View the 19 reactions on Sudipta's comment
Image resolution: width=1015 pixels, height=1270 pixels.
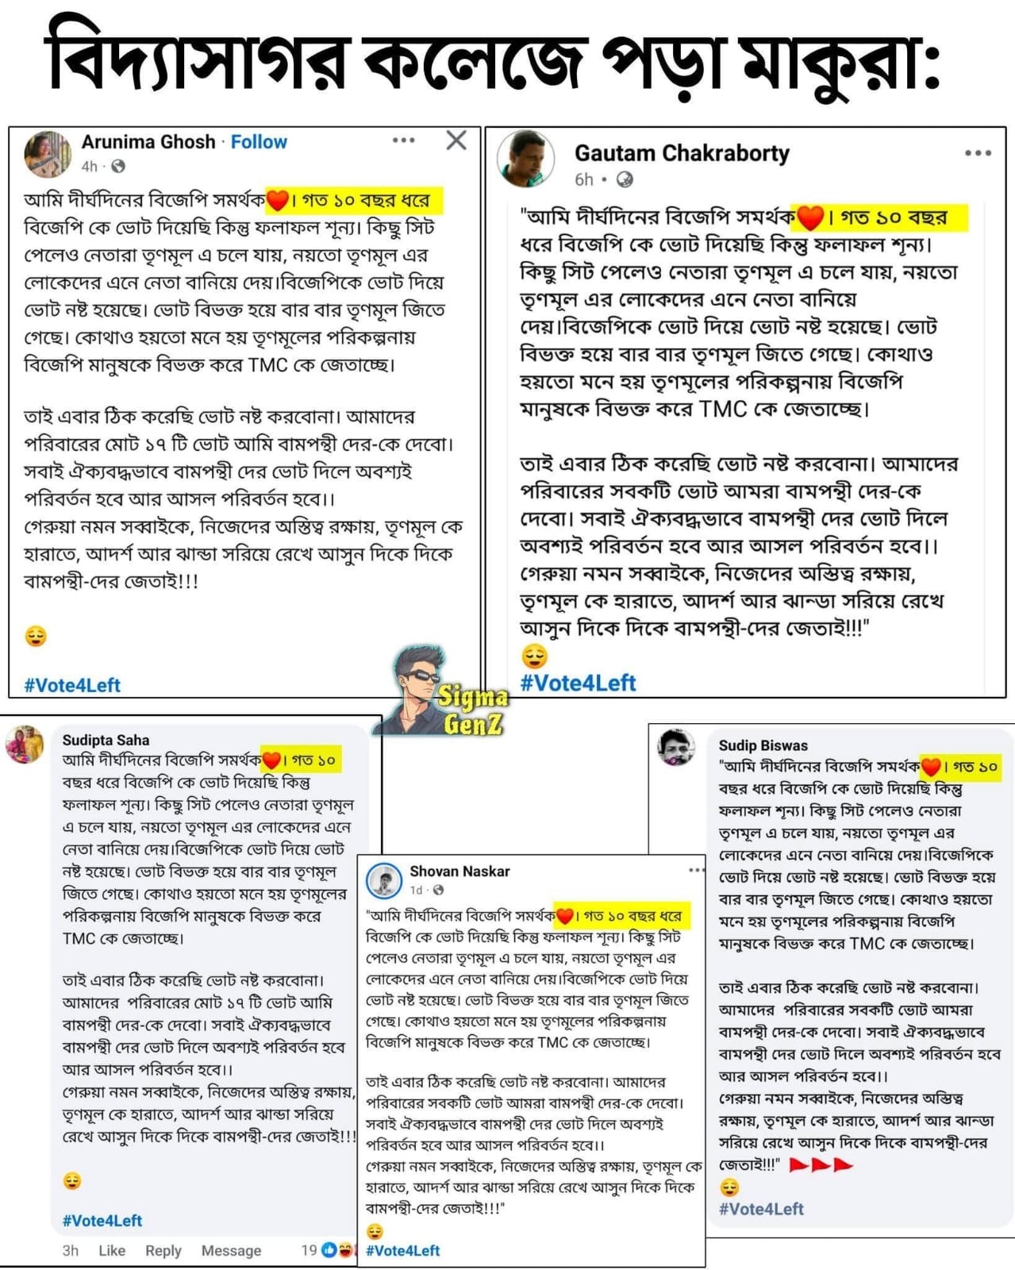[x=327, y=1250]
